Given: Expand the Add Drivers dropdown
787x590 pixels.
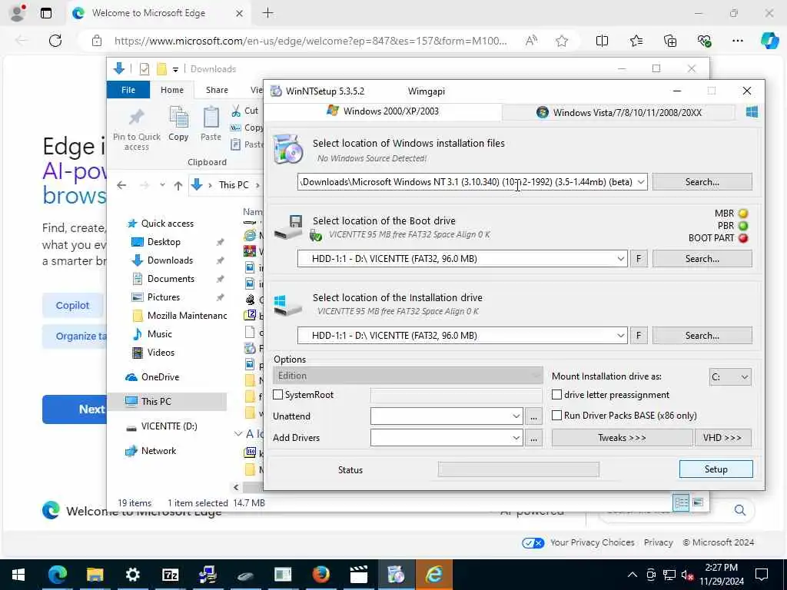Looking at the screenshot, I should 516,438.
